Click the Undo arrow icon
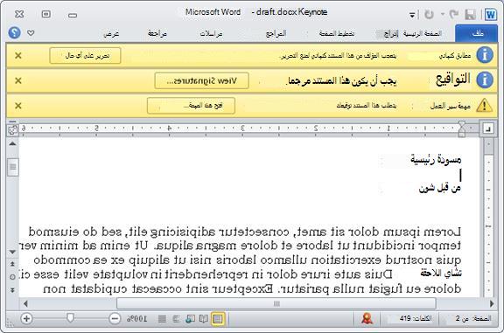Viewport: 504px width, 333px height. [454, 14]
